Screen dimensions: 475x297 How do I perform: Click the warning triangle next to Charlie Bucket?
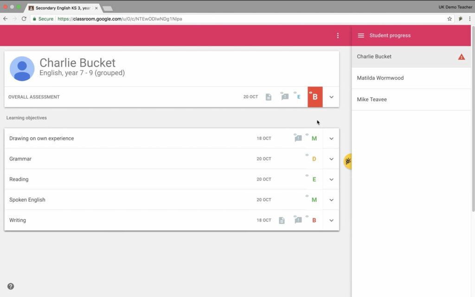[x=462, y=57]
